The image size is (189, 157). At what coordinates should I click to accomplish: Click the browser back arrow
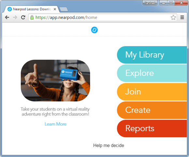tap(7, 17)
